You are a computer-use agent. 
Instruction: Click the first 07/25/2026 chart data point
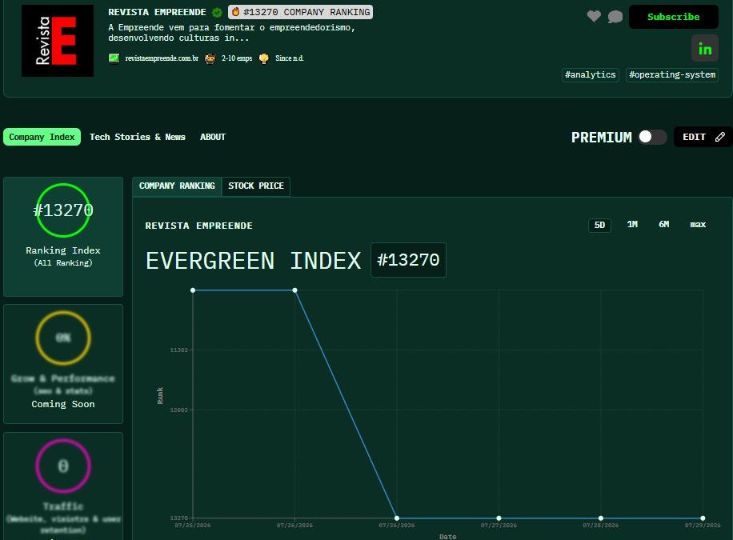tap(193, 290)
